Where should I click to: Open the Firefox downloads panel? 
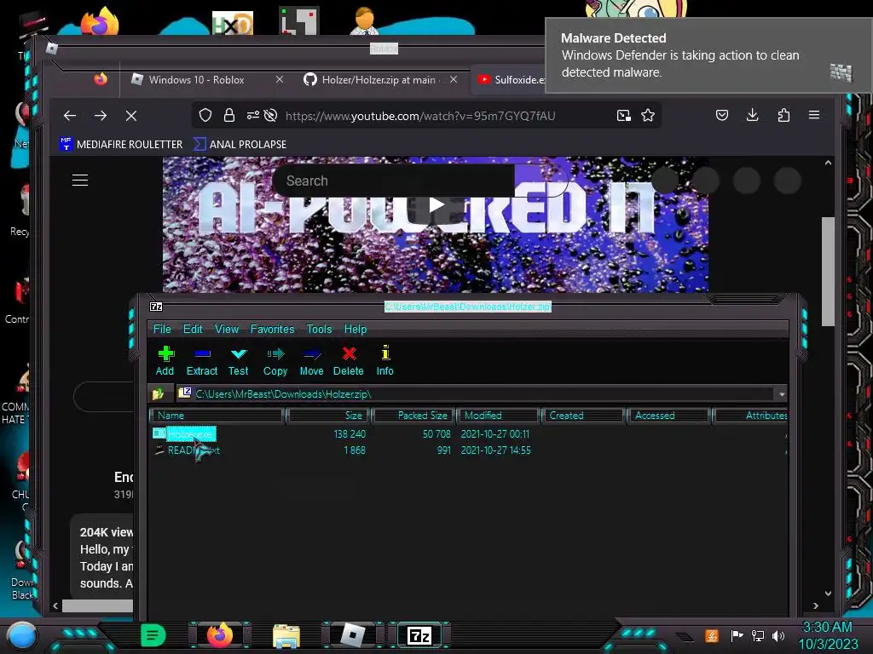coord(752,115)
